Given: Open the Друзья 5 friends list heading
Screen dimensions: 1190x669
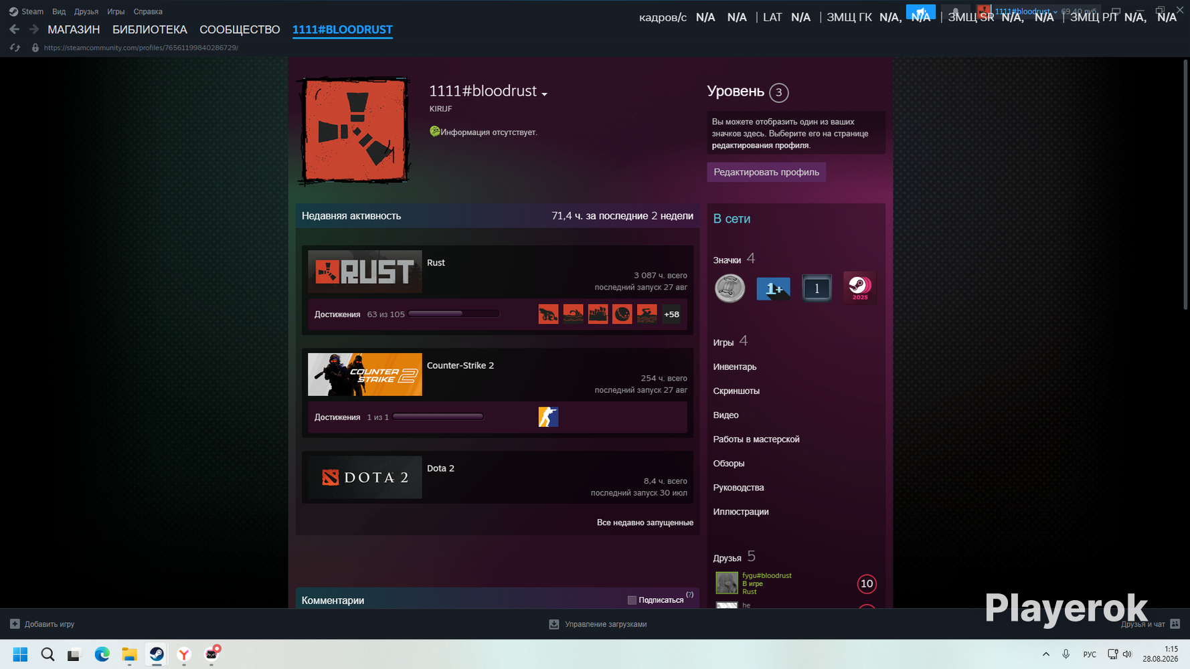Looking at the screenshot, I should click(734, 557).
